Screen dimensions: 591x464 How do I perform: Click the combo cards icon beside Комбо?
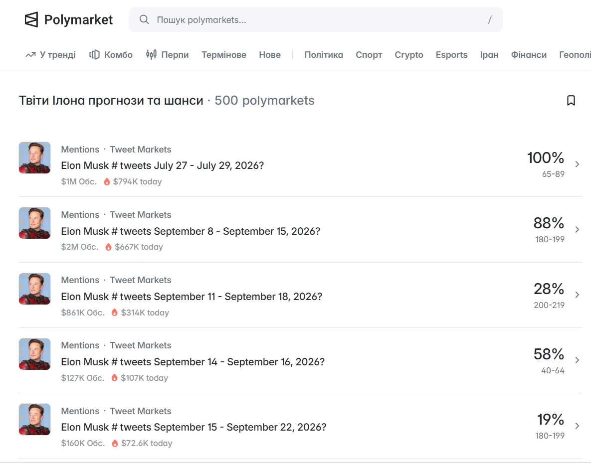pyautogui.click(x=94, y=55)
